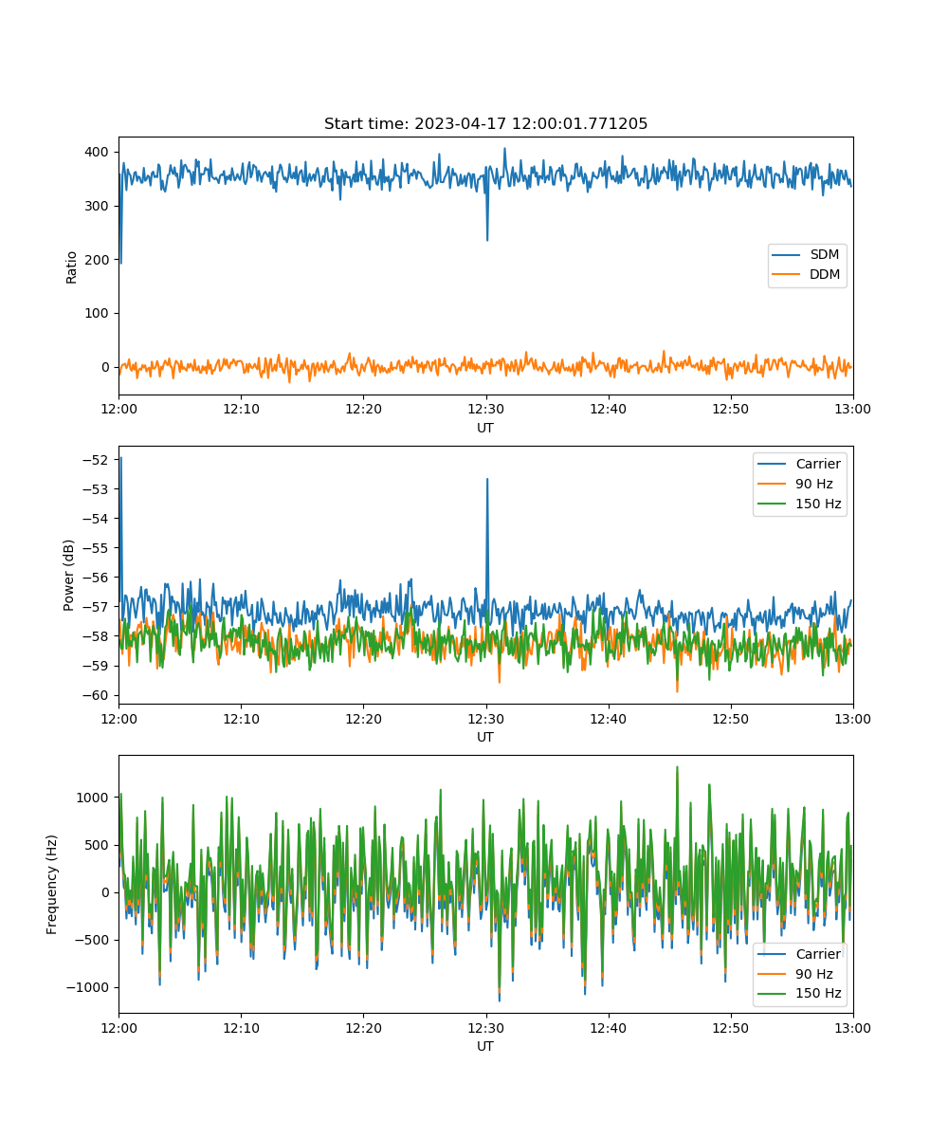Image resolution: width=948 pixels, height=1138 pixels.
Task: Click the "0" tick on the Ratio axis
Action: 107,367
